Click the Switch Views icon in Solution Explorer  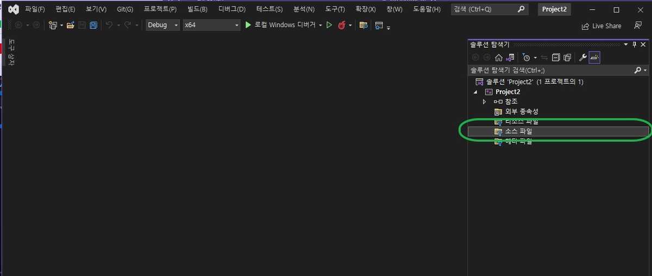pyautogui.click(x=510, y=58)
